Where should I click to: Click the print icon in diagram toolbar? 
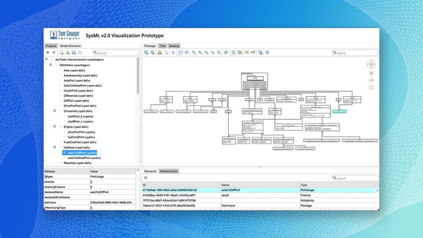(x=159, y=53)
